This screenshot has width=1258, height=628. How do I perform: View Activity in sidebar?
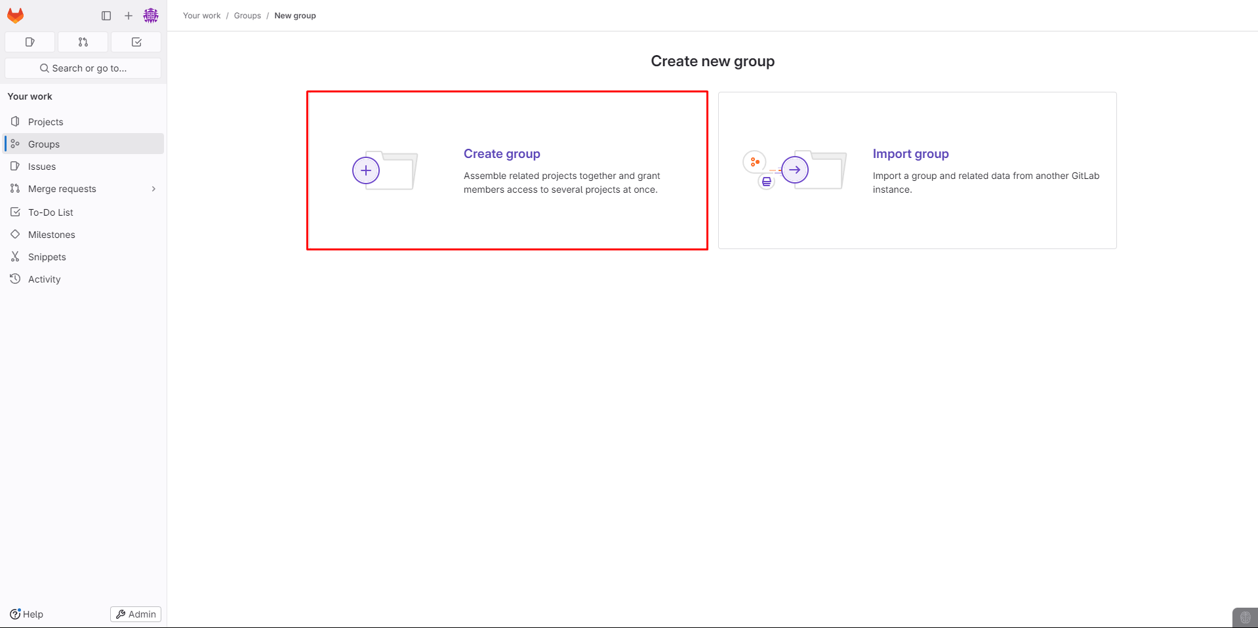click(x=45, y=279)
